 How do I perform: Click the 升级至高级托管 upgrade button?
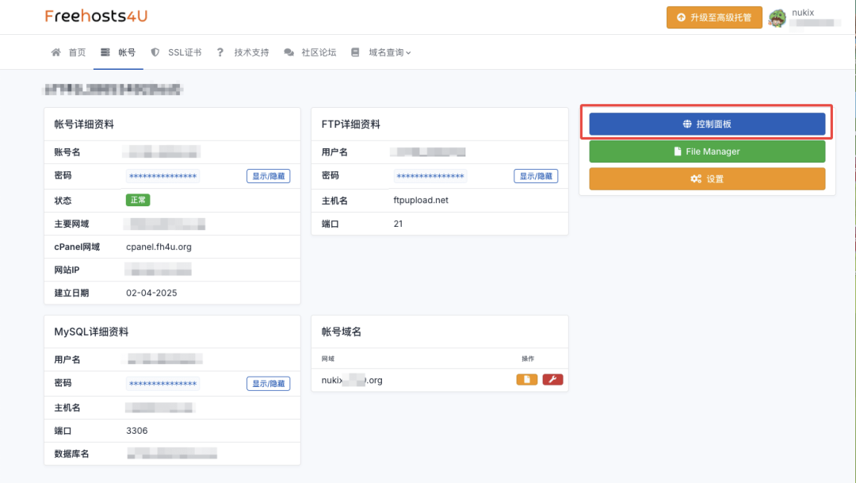(x=714, y=17)
